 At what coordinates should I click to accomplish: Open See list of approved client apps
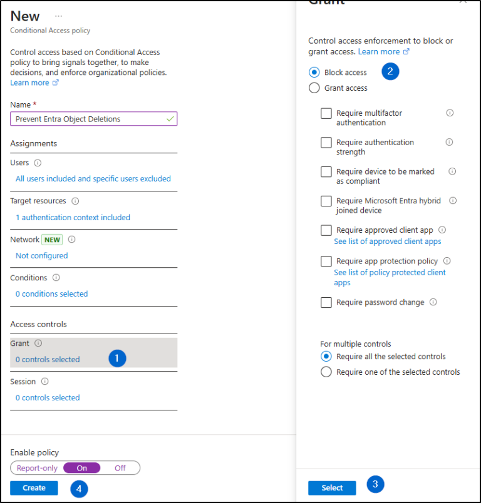pos(387,241)
